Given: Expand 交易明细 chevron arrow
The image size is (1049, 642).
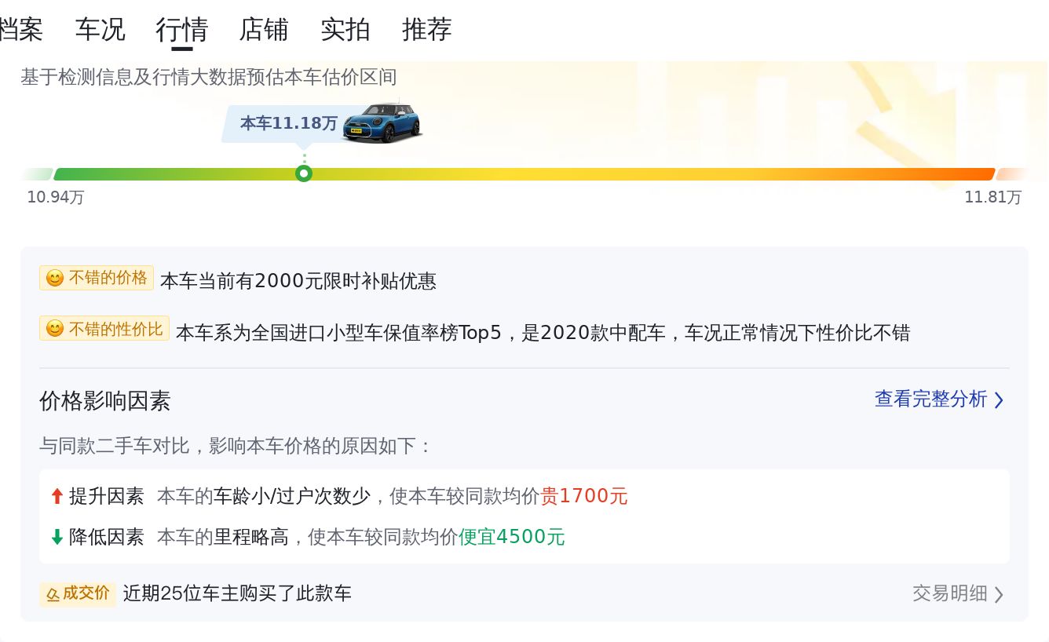Looking at the screenshot, I should click(999, 594).
